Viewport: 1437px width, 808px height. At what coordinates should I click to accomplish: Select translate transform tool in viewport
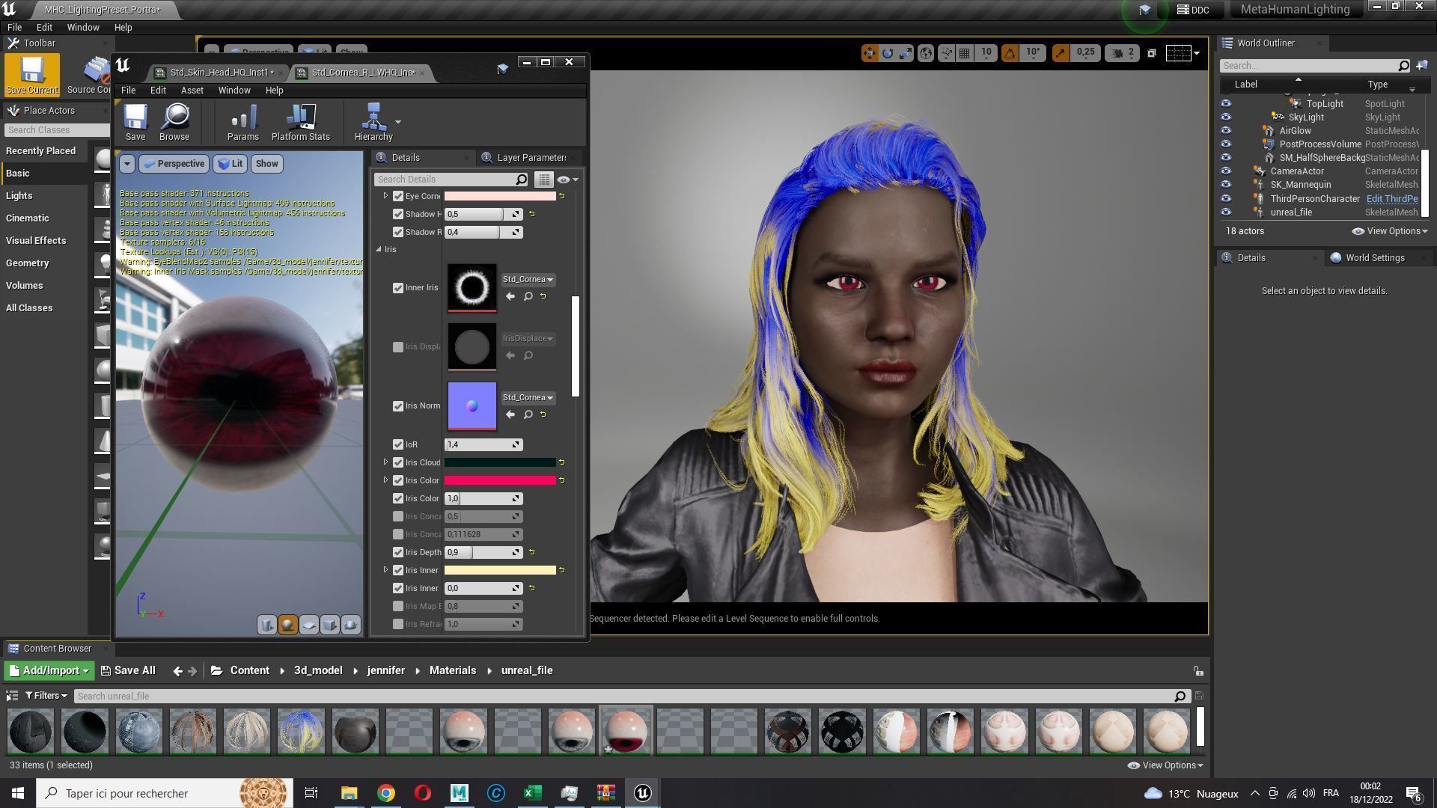(x=869, y=53)
